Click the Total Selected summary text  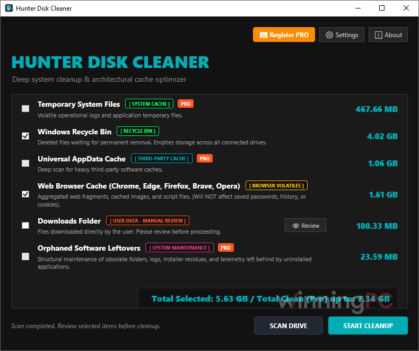(270, 298)
